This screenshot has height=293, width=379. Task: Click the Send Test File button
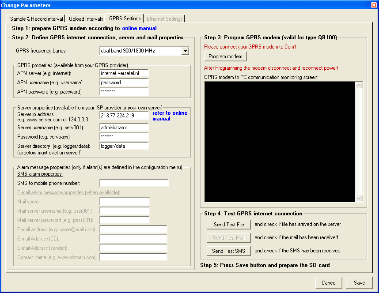pos(229,225)
